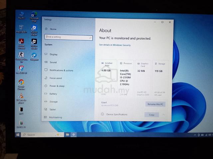Open Notifications & actions settings

[59, 70]
